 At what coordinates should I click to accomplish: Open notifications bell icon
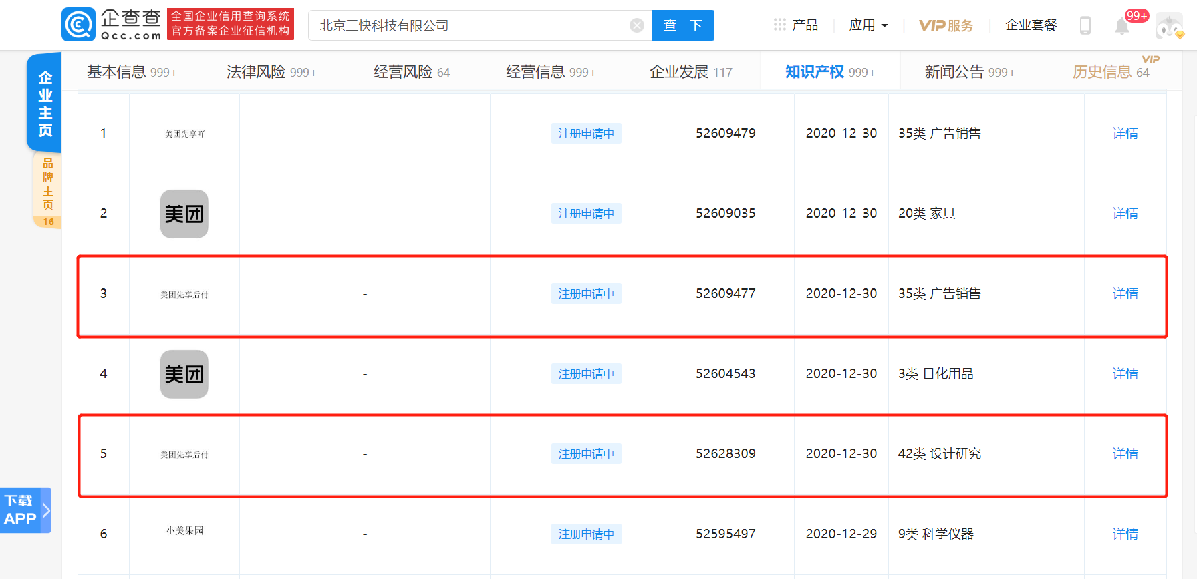1121,26
